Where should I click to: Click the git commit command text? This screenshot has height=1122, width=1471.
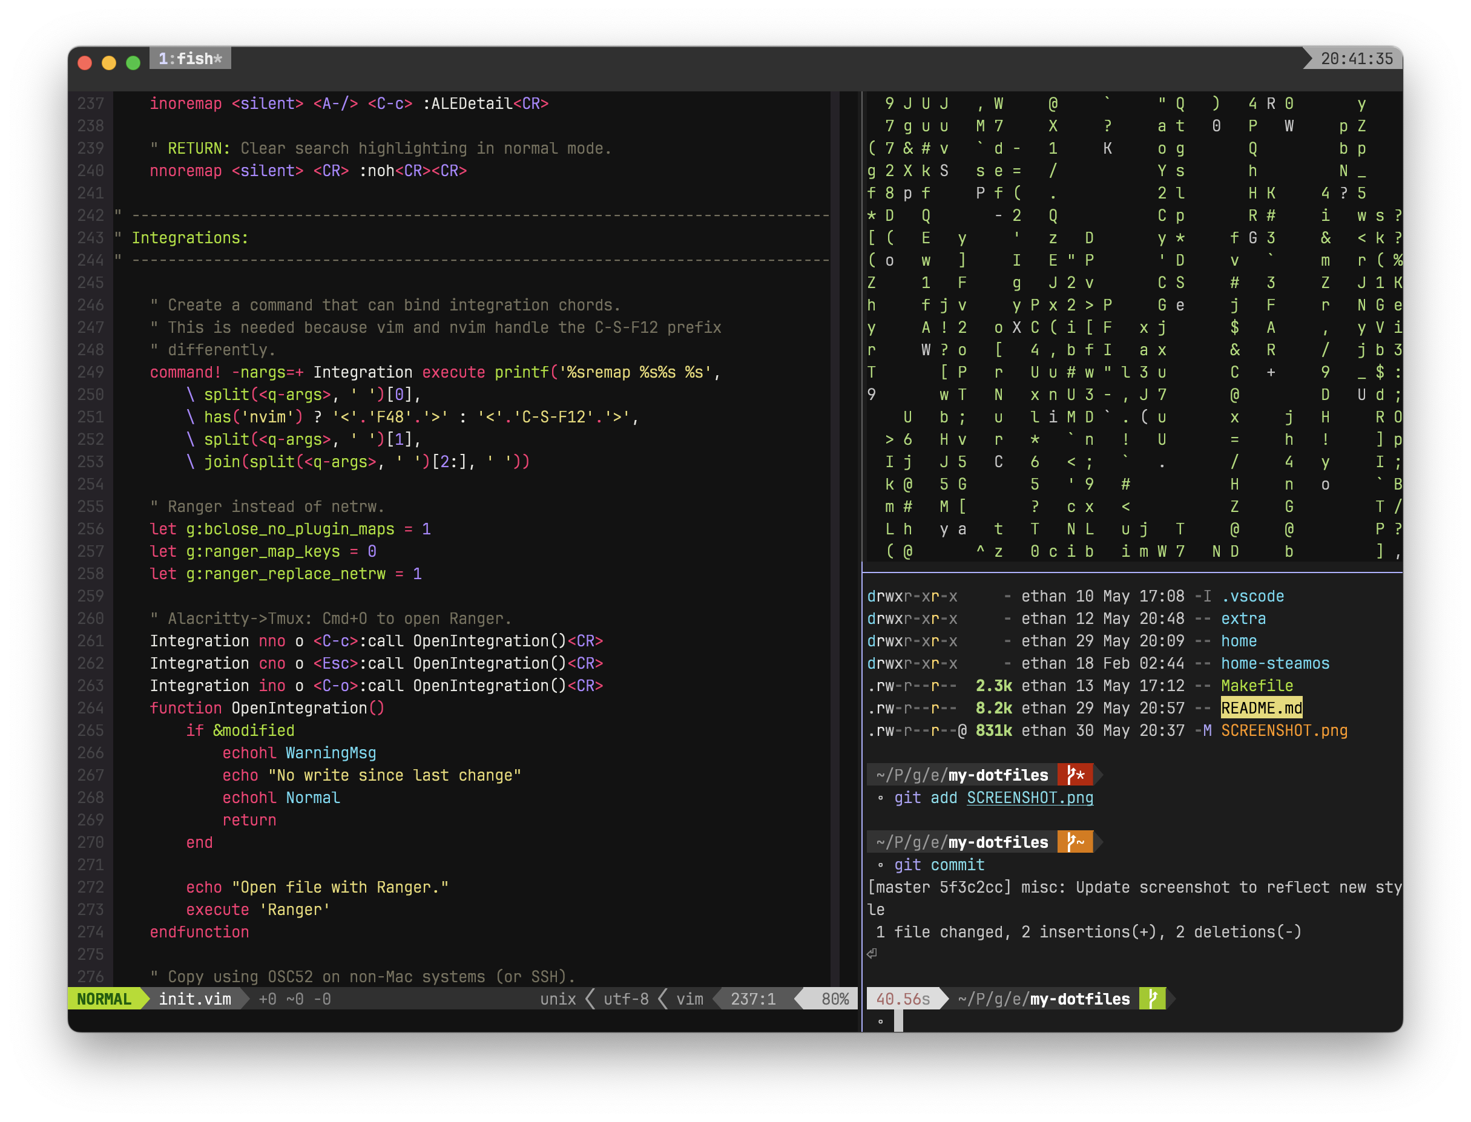pos(938,865)
